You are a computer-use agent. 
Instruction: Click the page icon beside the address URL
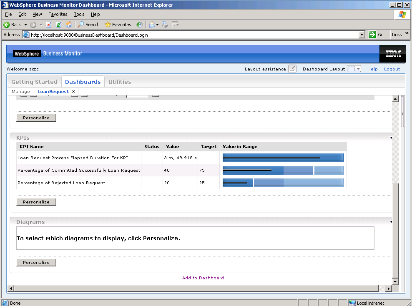(26, 35)
